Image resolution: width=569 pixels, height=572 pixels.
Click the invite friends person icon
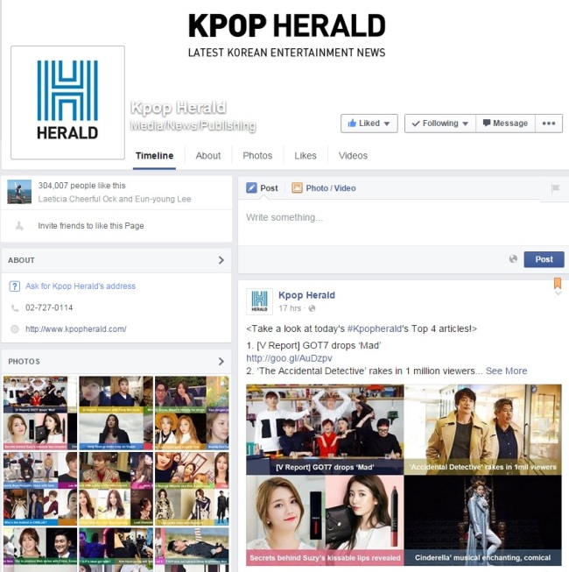tap(19, 226)
